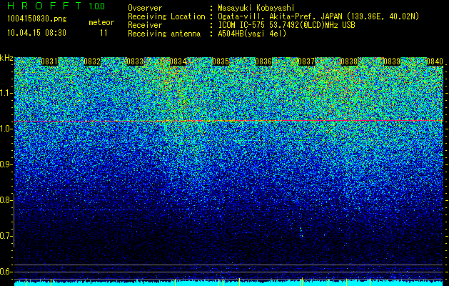Click the cyan signal level strip at bottom
The height and width of the screenshot is (286, 449).
coord(228,283)
